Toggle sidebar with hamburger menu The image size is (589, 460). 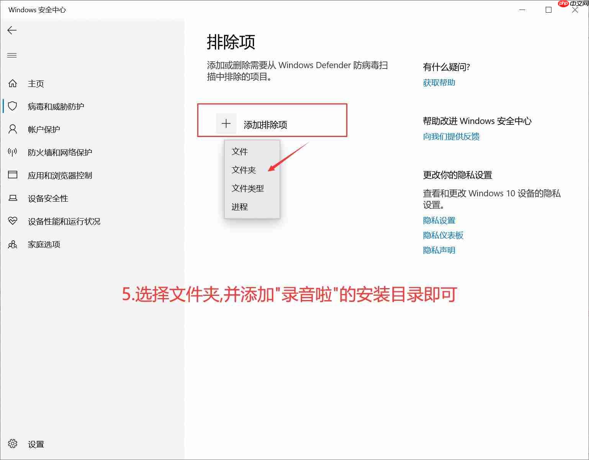[12, 55]
